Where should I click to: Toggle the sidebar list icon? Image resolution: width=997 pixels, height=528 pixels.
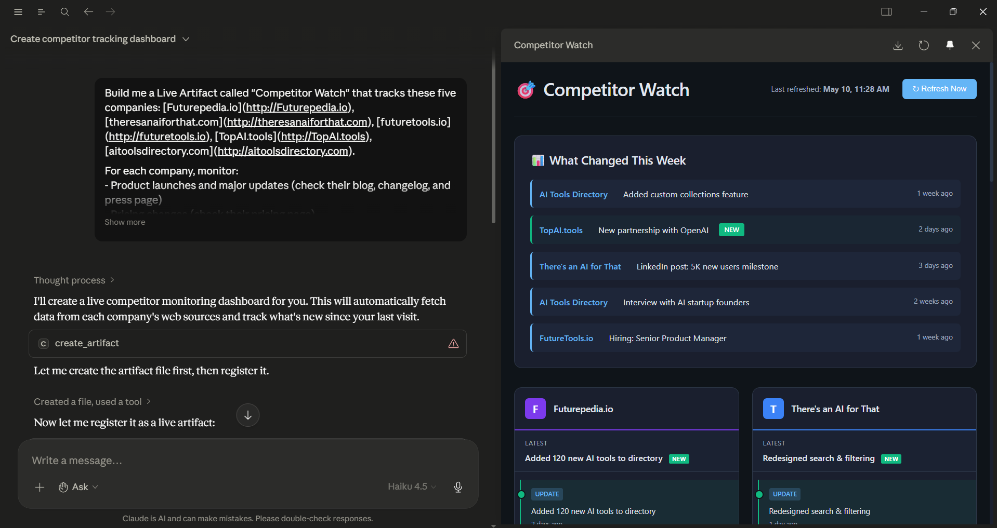(x=42, y=12)
